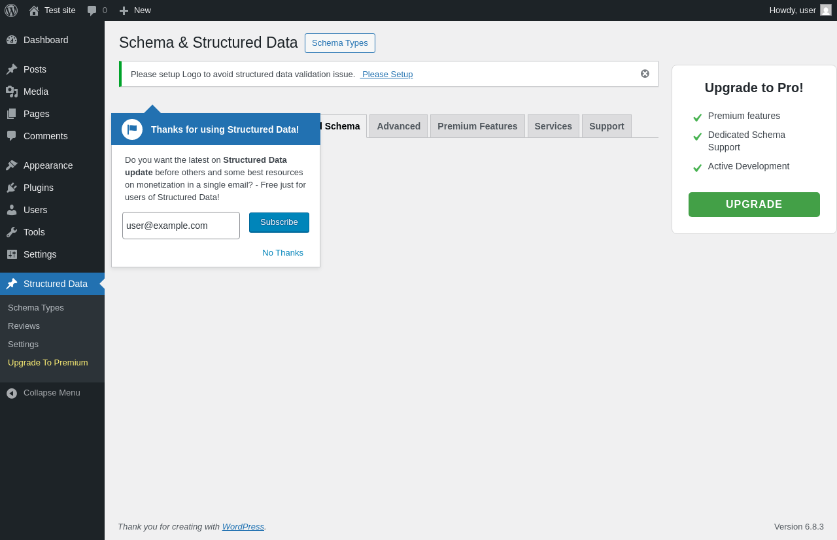The image size is (837, 540).
Task: Dismiss the logo setup notice
Action: click(x=645, y=74)
